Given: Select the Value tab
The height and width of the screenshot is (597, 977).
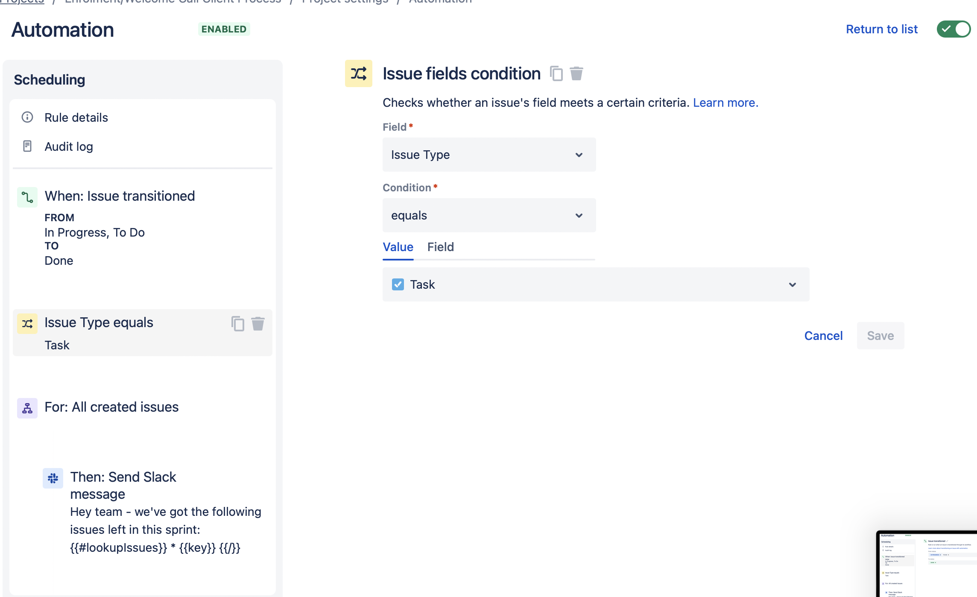Looking at the screenshot, I should (398, 247).
